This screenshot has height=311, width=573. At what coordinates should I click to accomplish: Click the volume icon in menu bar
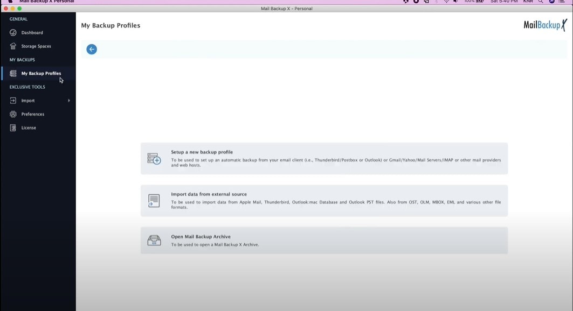[455, 2]
